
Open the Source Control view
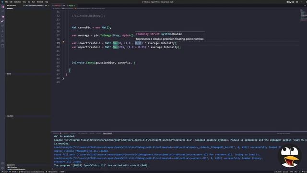pyautogui.click(x=2, y=16)
